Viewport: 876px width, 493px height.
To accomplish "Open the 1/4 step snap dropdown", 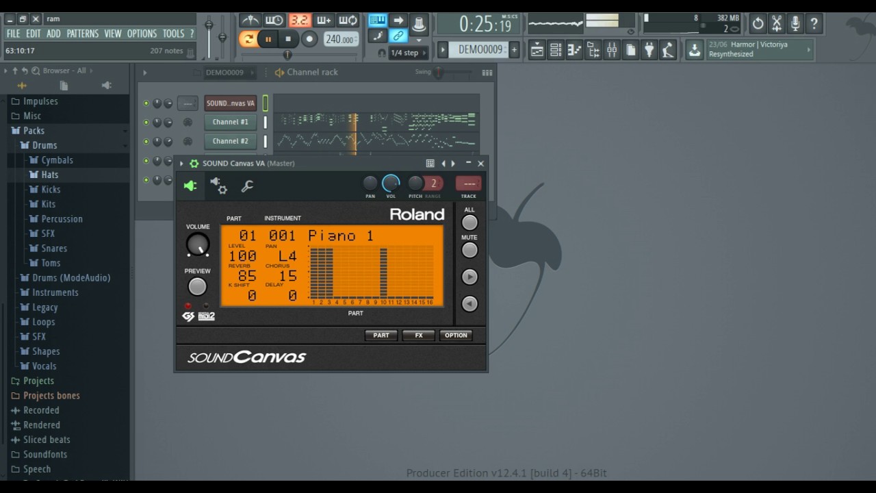I will point(408,53).
